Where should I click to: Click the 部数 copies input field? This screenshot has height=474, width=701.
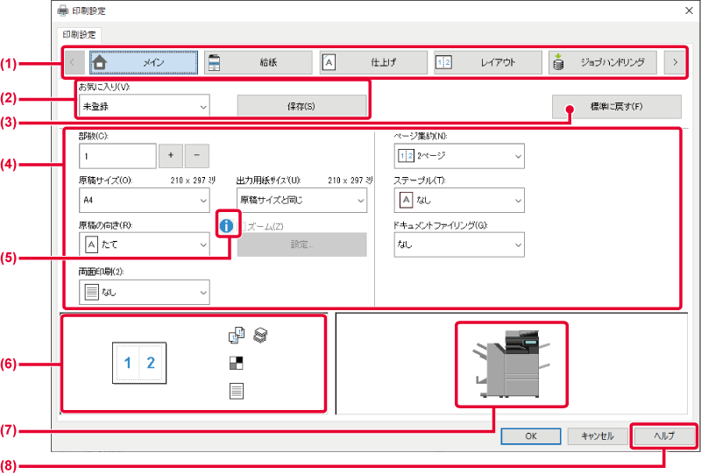117,155
